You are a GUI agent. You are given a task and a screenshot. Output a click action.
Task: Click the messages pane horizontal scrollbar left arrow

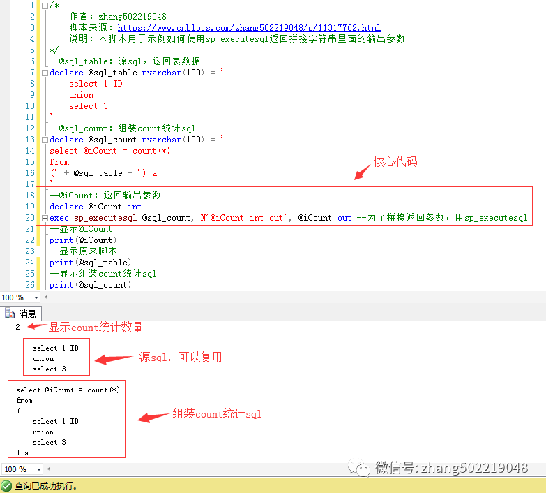click(49, 469)
